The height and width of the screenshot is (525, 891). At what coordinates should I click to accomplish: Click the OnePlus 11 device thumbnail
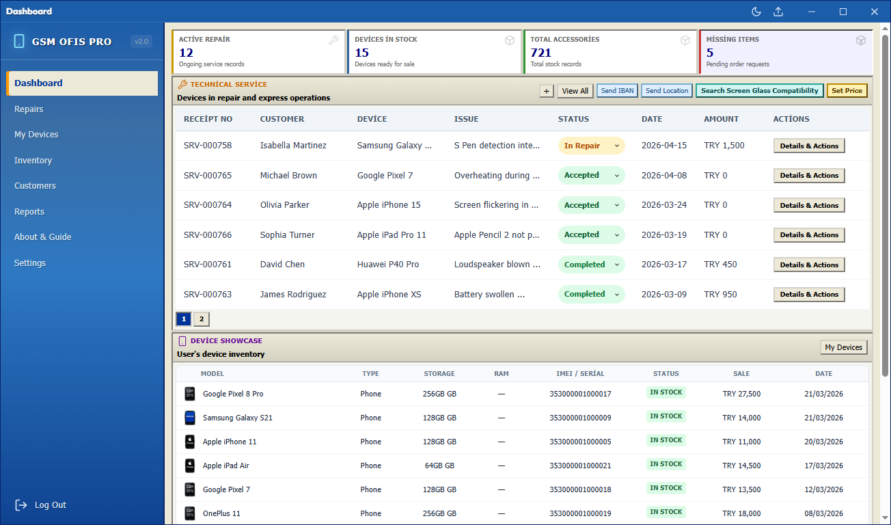[190, 513]
